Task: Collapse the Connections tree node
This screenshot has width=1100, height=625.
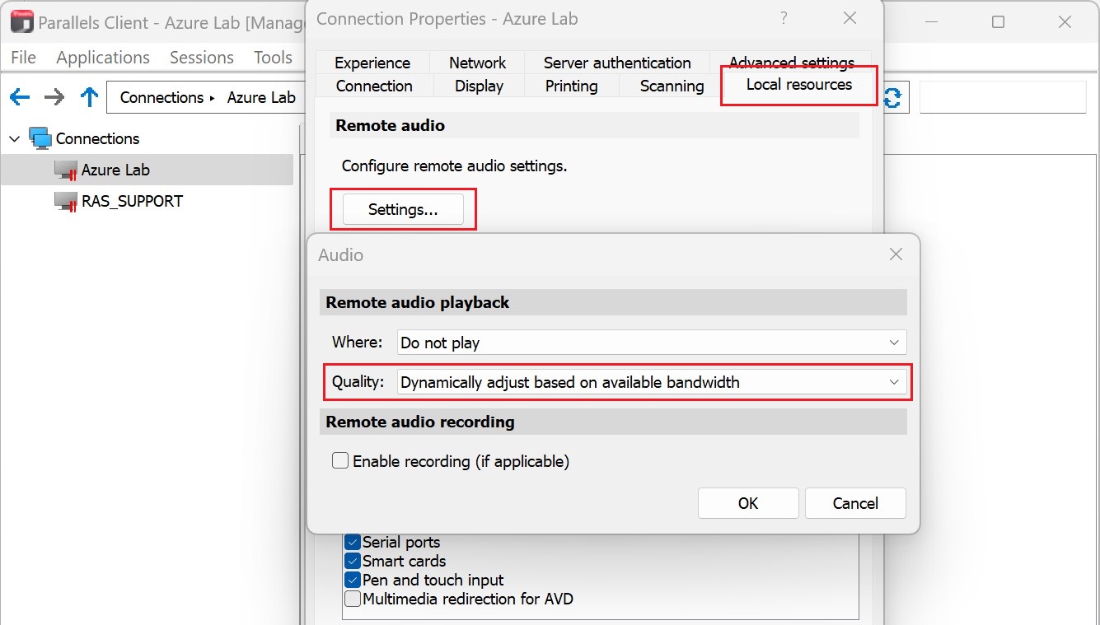Action: (14, 138)
